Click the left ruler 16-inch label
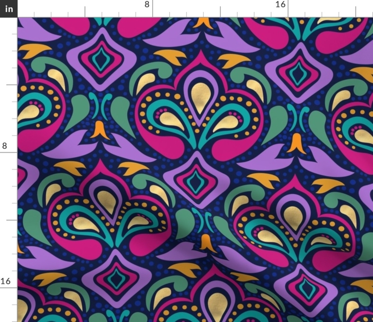The image size is (373, 322). [6, 281]
